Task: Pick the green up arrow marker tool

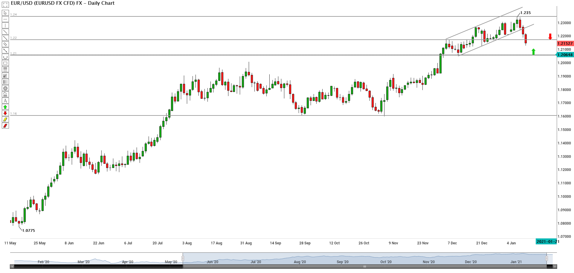Action: 5,107
